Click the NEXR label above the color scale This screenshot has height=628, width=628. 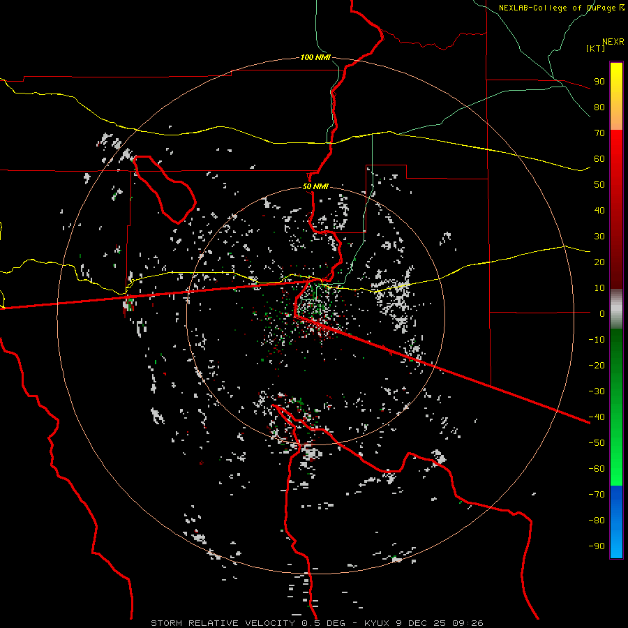(x=613, y=42)
